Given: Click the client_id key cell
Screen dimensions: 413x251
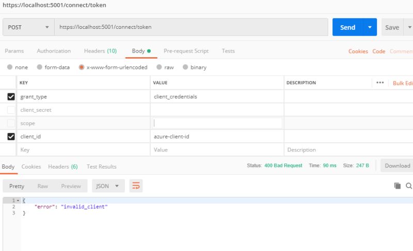Looking at the screenshot, I should point(84,137).
